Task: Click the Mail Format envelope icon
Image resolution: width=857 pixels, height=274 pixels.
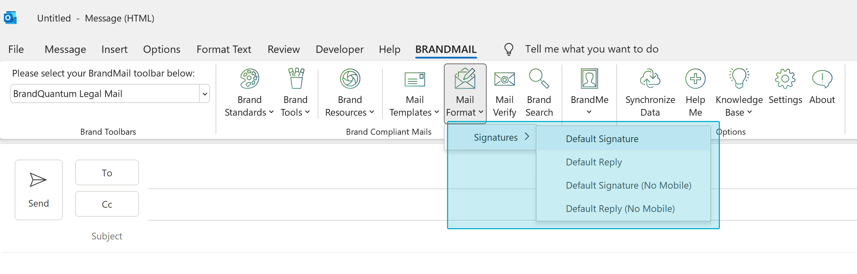Action: (465, 78)
